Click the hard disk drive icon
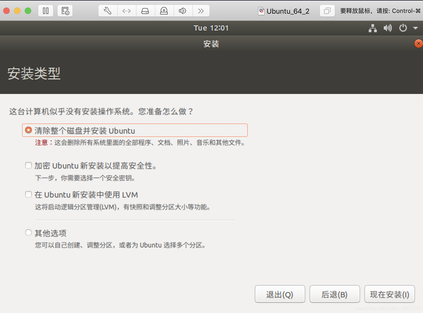The width and height of the screenshot is (423, 313). (145, 11)
